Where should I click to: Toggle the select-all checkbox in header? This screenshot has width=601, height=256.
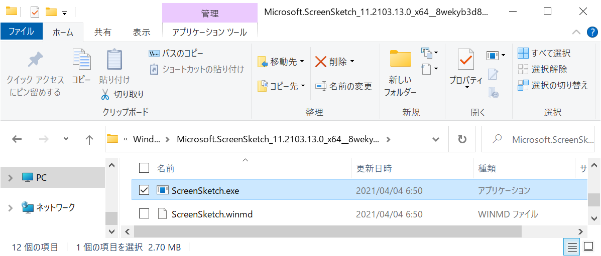pyautogui.click(x=144, y=168)
